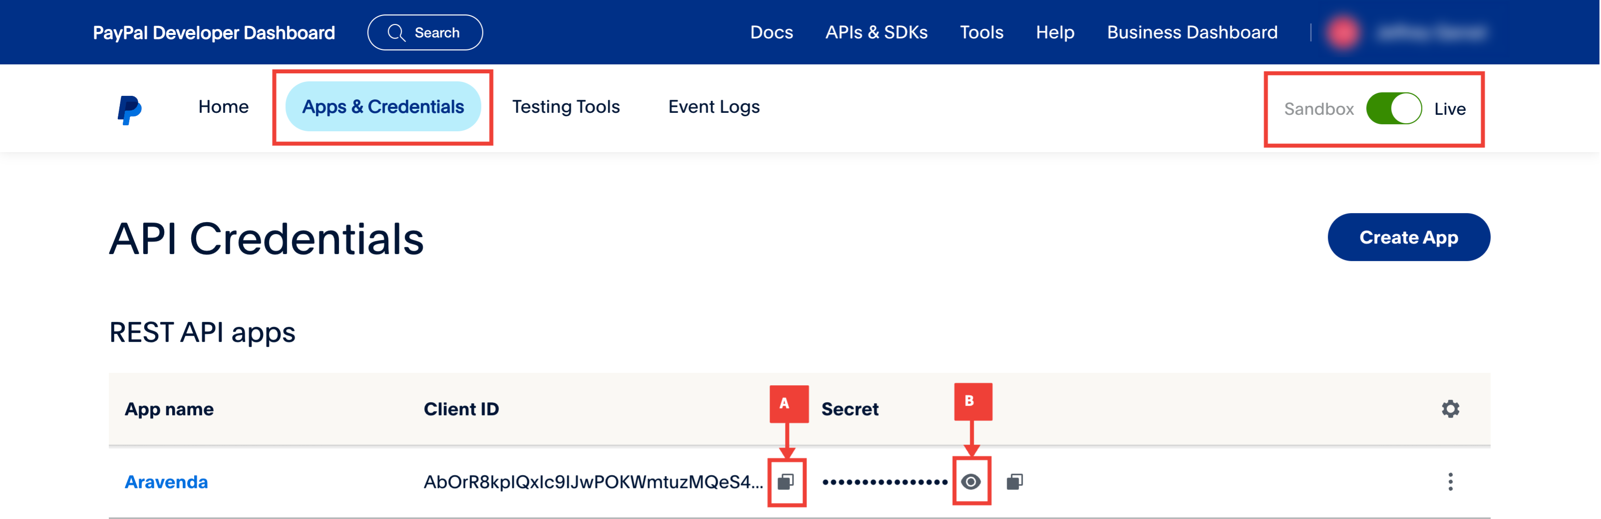The height and width of the screenshot is (519, 1601).
Task: Open the Apps & Credentials tab
Action: pos(383,107)
